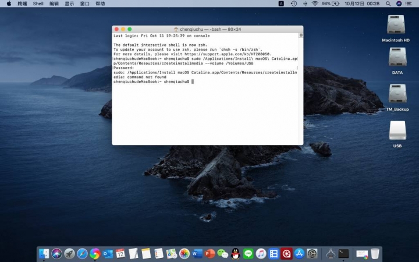Click the Terminal scroll indicator button top-right
The height and width of the screenshot is (262, 419).
point(301,36)
